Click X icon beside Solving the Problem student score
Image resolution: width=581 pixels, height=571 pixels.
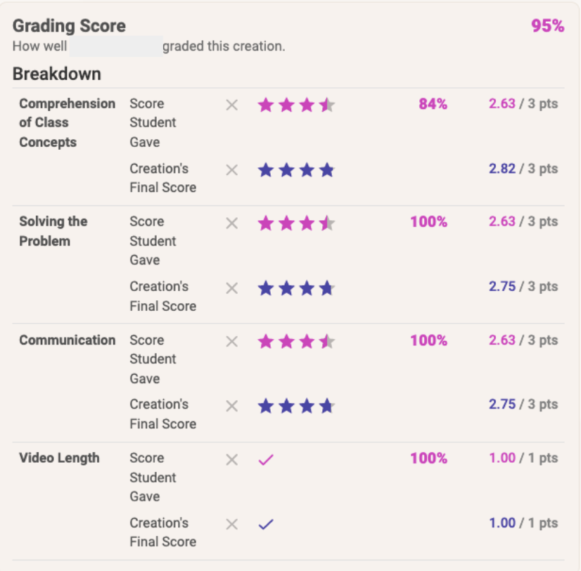coord(231,223)
